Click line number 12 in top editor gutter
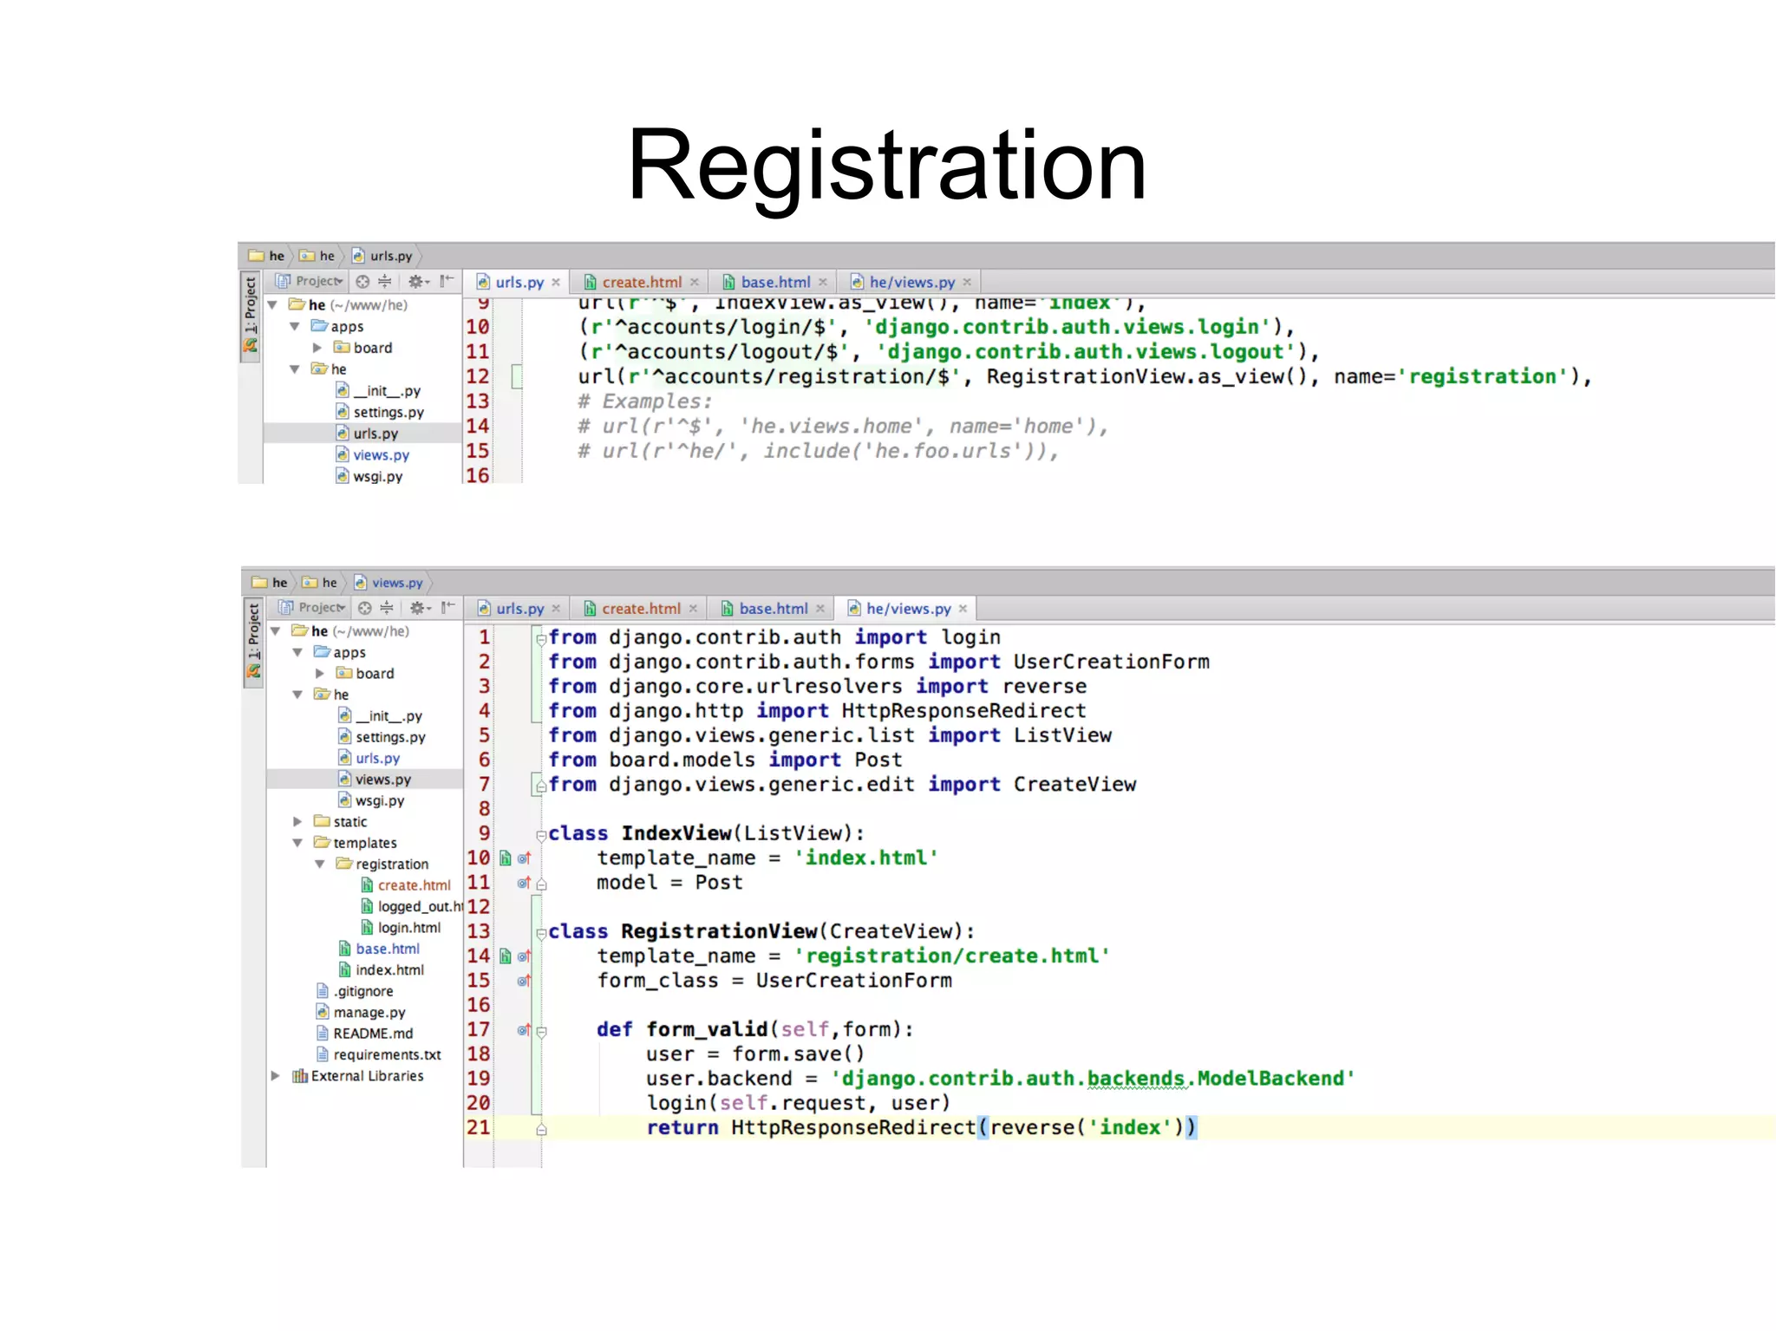Screen dimensions: 1776x1331 pos(478,376)
